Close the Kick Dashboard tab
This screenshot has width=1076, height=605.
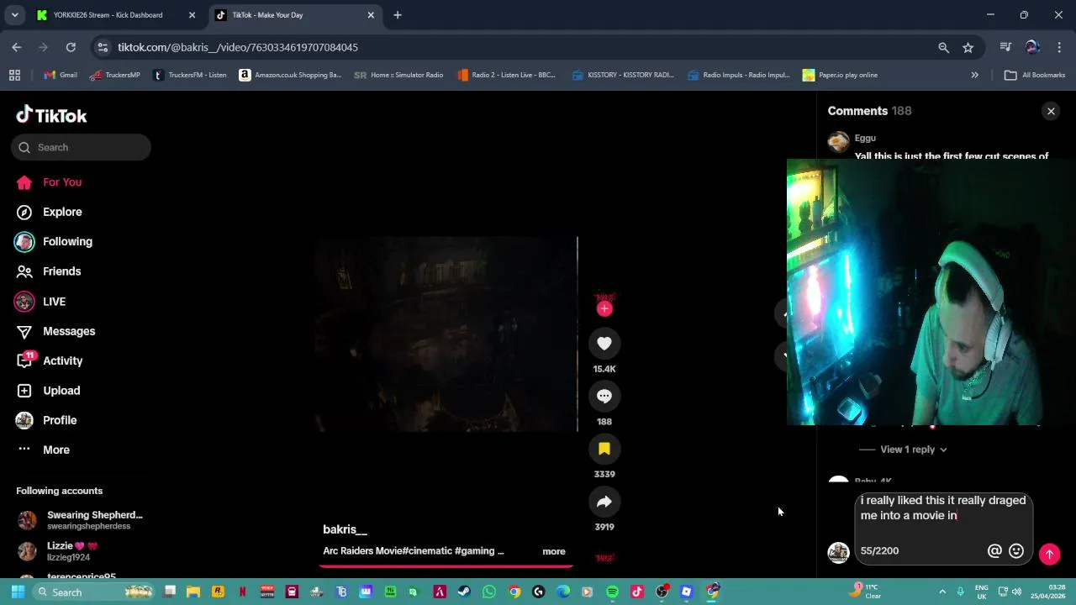[x=192, y=15]
